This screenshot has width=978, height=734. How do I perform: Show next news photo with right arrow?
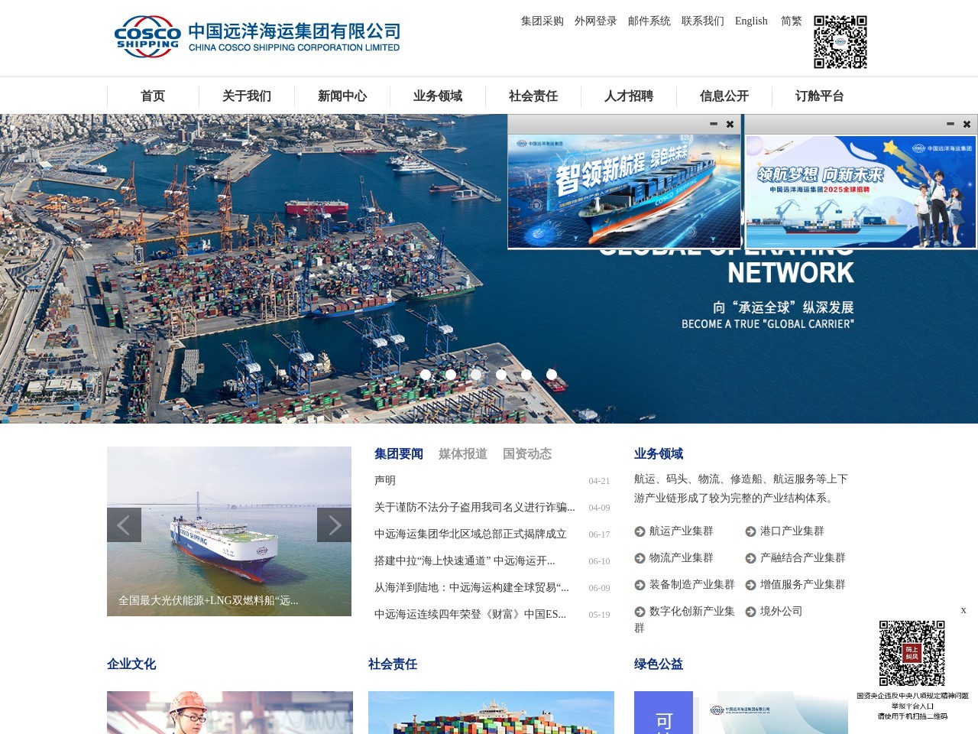(334, 525)
